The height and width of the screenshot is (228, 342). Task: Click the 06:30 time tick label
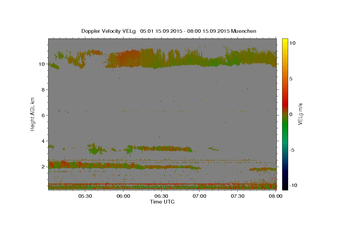coord(161,196)
